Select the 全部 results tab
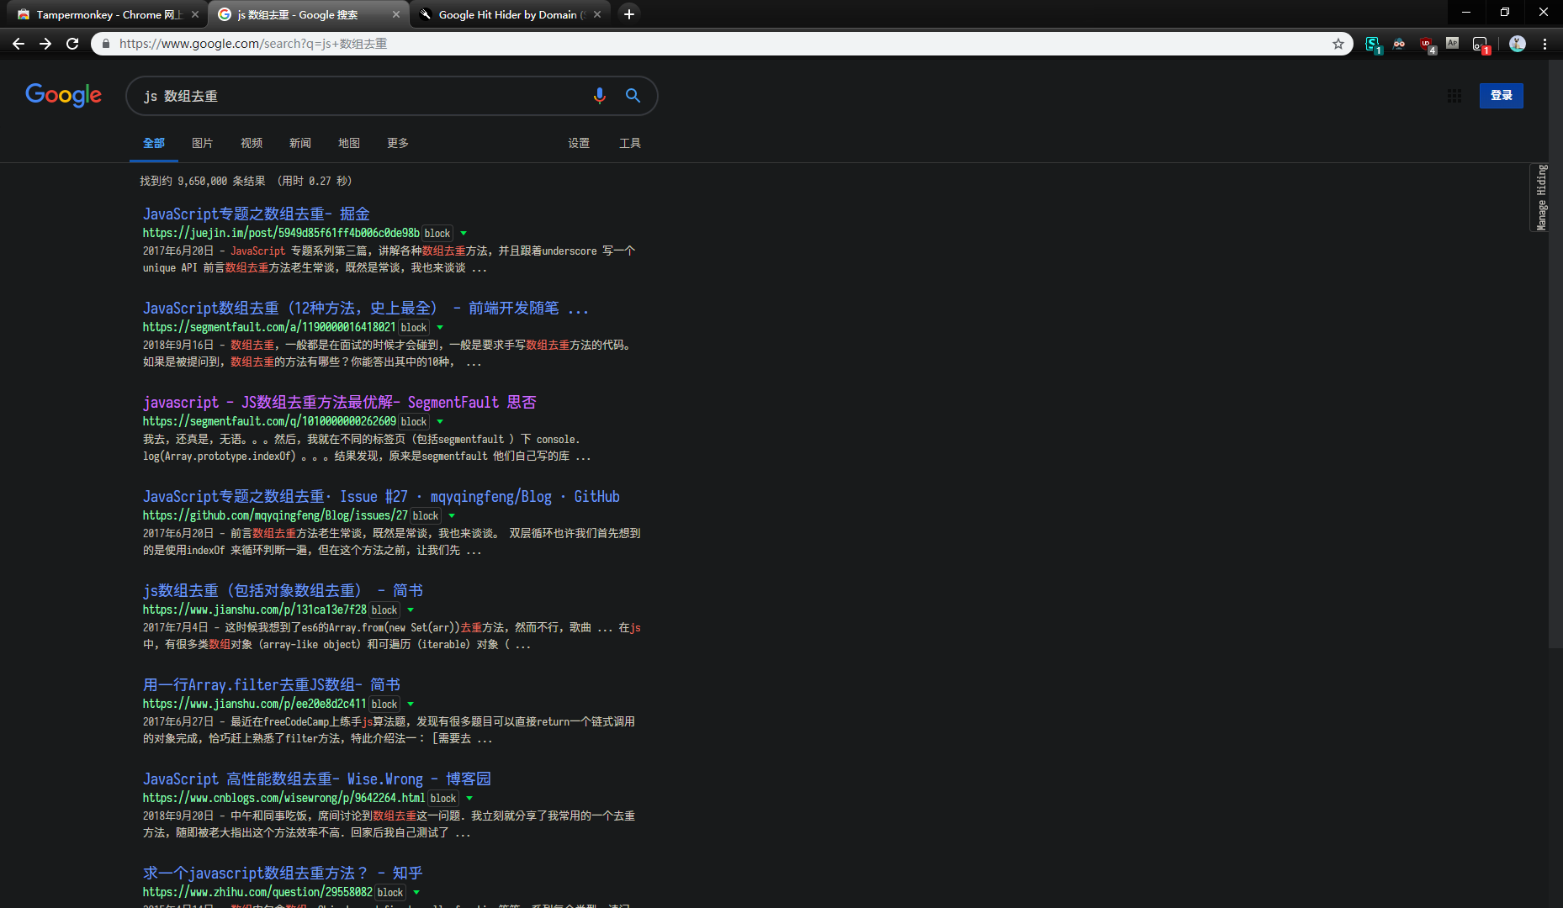The width and height of the screenshot is (1563, 908). click(x=154, y=143)
